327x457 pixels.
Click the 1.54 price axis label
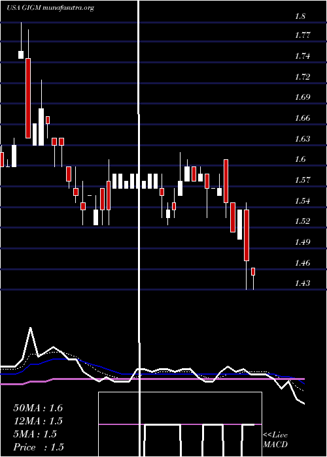coord(302,201)
